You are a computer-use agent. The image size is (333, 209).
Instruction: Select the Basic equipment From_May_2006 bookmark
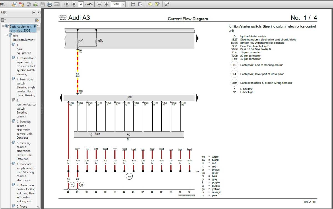(x=23, y=29)
